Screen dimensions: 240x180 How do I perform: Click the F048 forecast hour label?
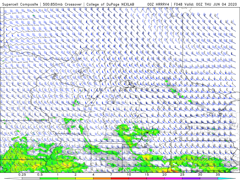point(178,4)
